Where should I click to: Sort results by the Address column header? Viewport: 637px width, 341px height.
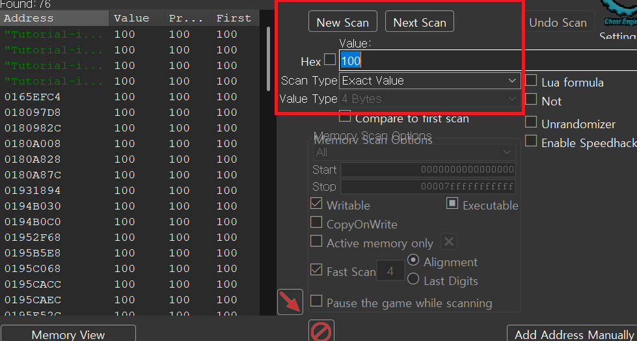55,18
